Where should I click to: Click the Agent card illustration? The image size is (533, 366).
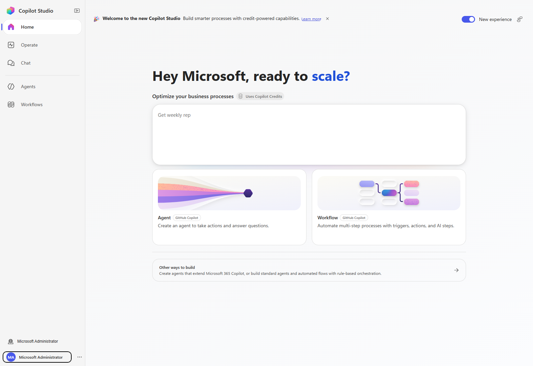(229, 193)
